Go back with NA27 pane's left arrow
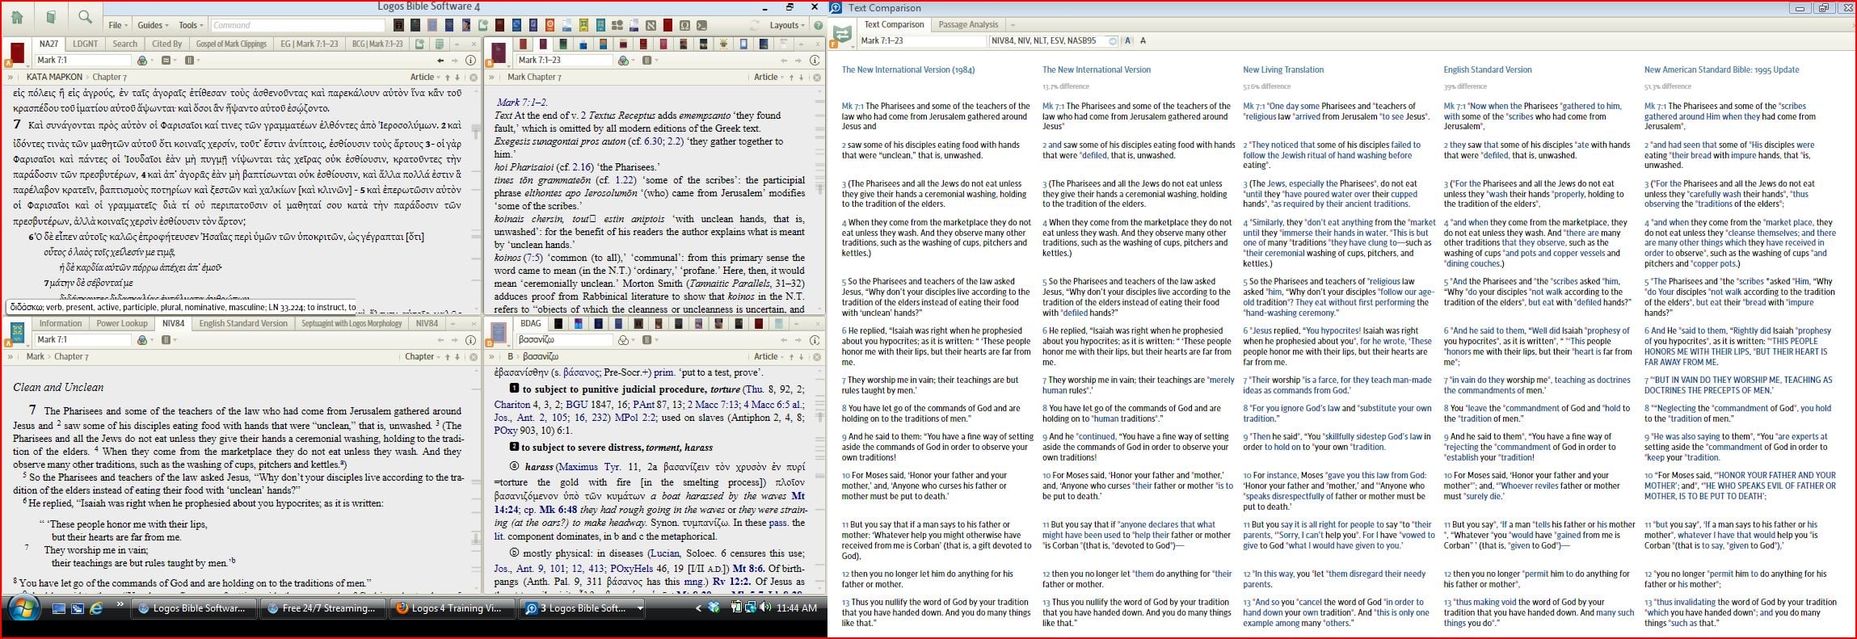 (x=440, y=61)
